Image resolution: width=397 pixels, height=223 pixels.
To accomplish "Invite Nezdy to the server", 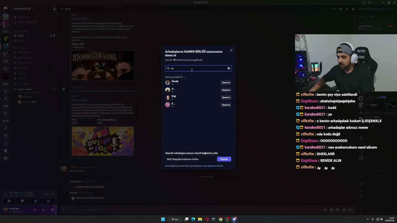I will [x=226, y=83].
